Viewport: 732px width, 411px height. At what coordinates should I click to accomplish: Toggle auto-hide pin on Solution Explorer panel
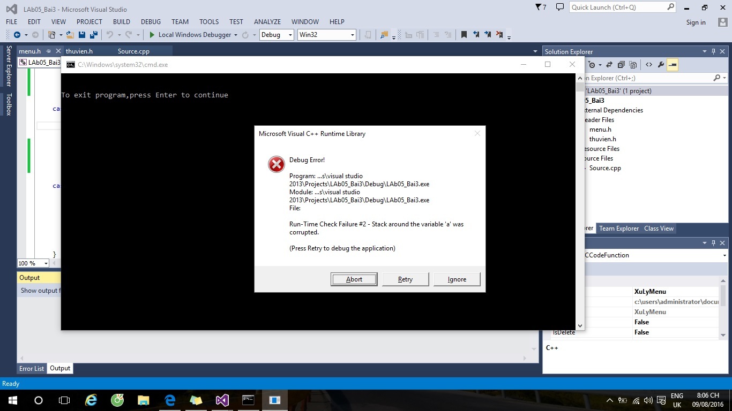click(x=713, y=51)
